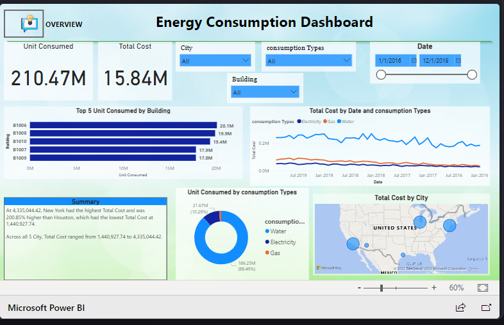Click the zoom out minus icon
Screen dimensions: 504x325
pos(359,288)
